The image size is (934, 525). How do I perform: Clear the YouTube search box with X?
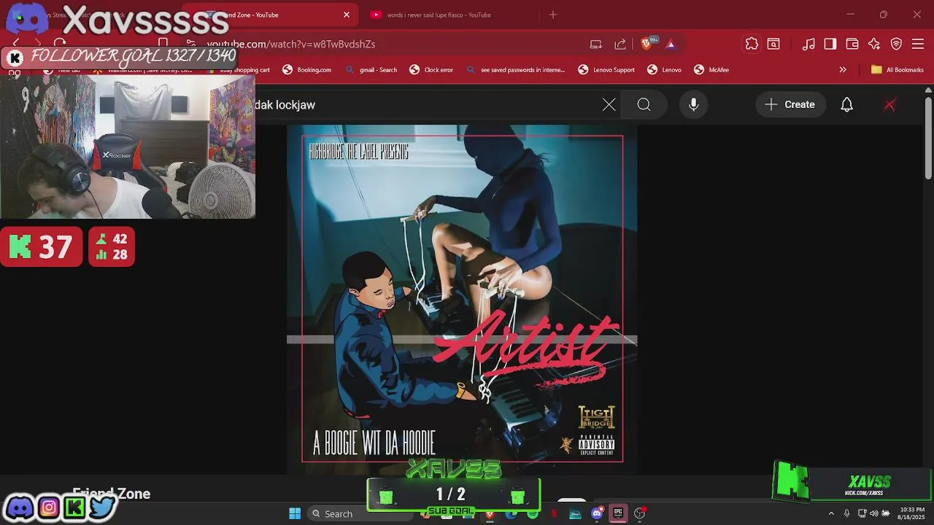609,105
